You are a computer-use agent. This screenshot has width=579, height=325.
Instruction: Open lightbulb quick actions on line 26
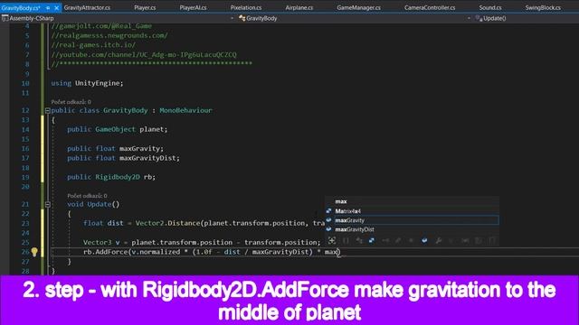[34, 252]
